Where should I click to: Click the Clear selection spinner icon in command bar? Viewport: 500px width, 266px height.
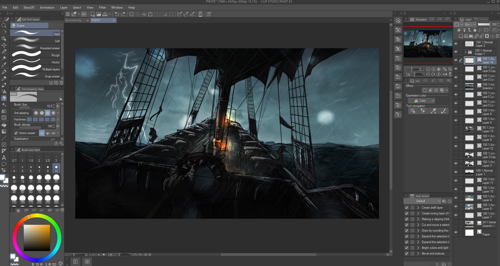[x=131, y=14]
